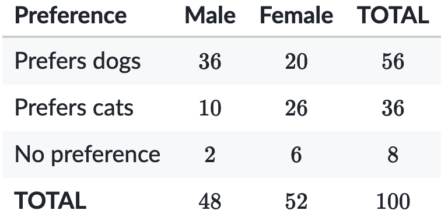Select the grand total 100
The height and width of the screenshot is (217, 441).
(393, 201)
